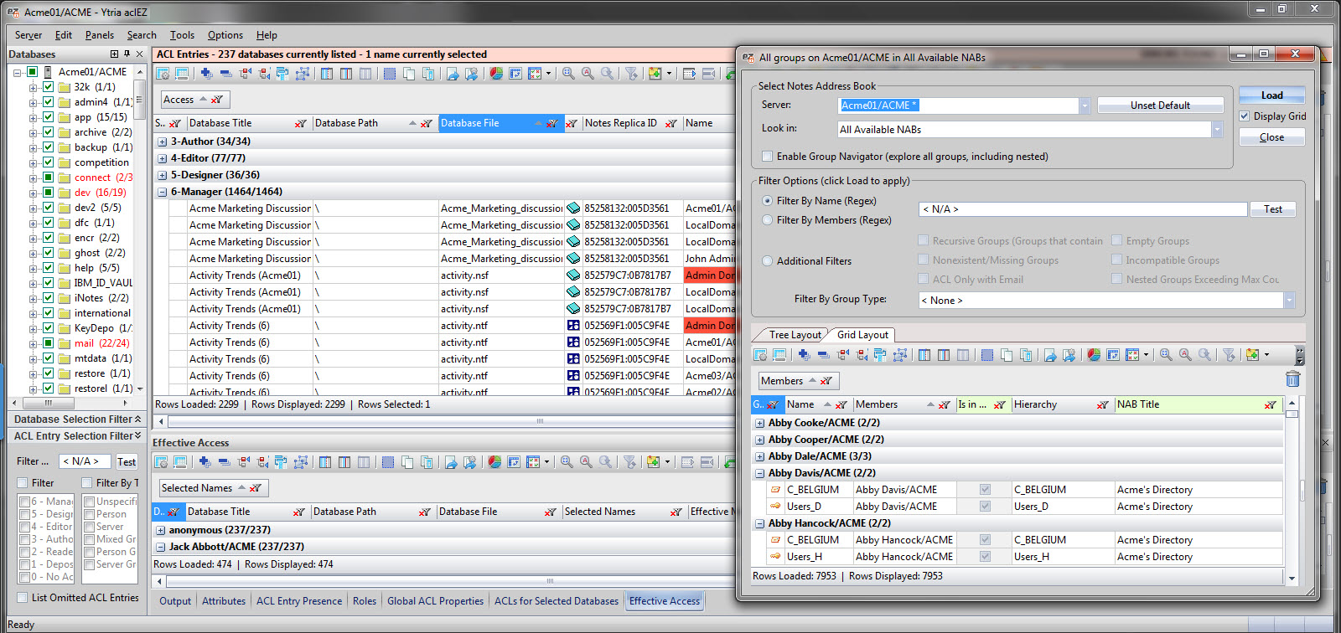This screenshot has width=1341, height=633.
Task: Click the first magnifier icon in groups dialog toolbar
Action: click(x=1166, y=355)
